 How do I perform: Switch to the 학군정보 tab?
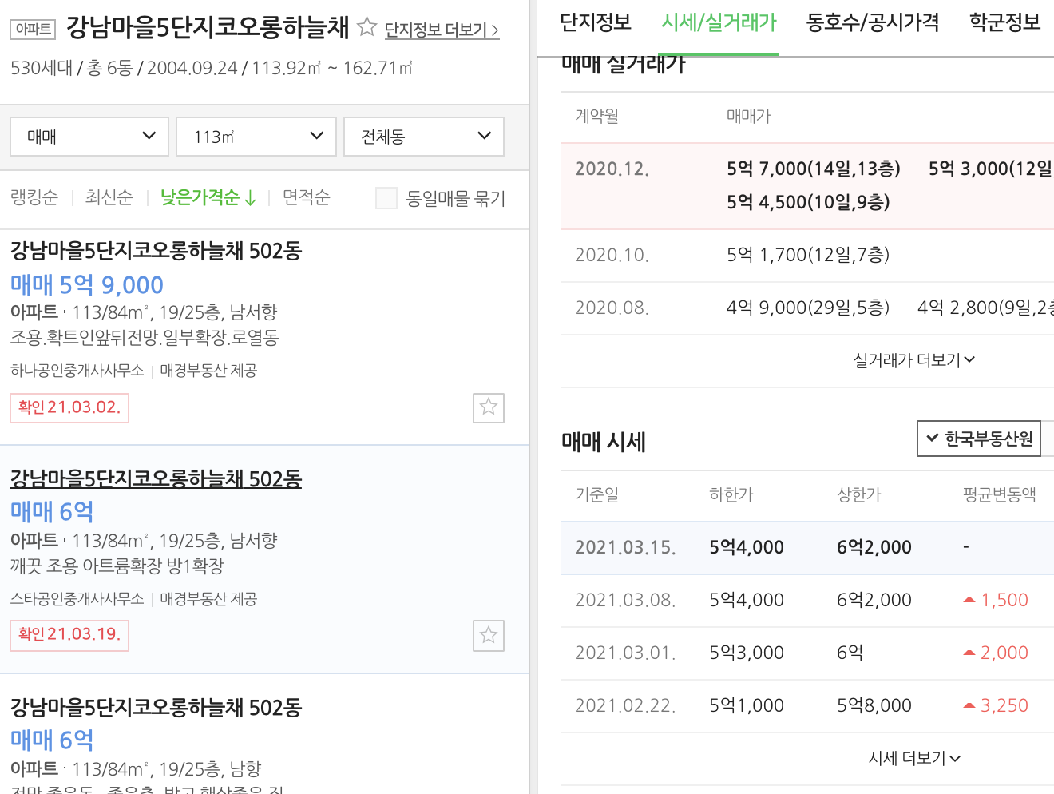1004,22
